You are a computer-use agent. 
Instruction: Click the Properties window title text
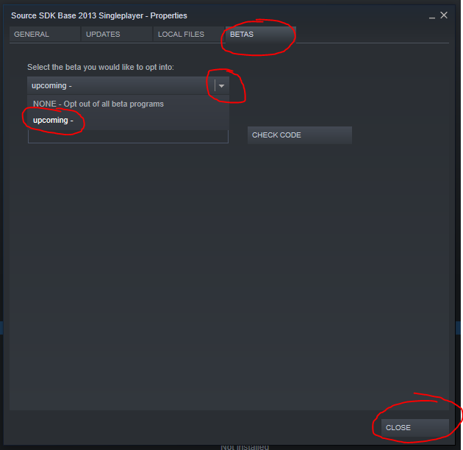[99, 15]
